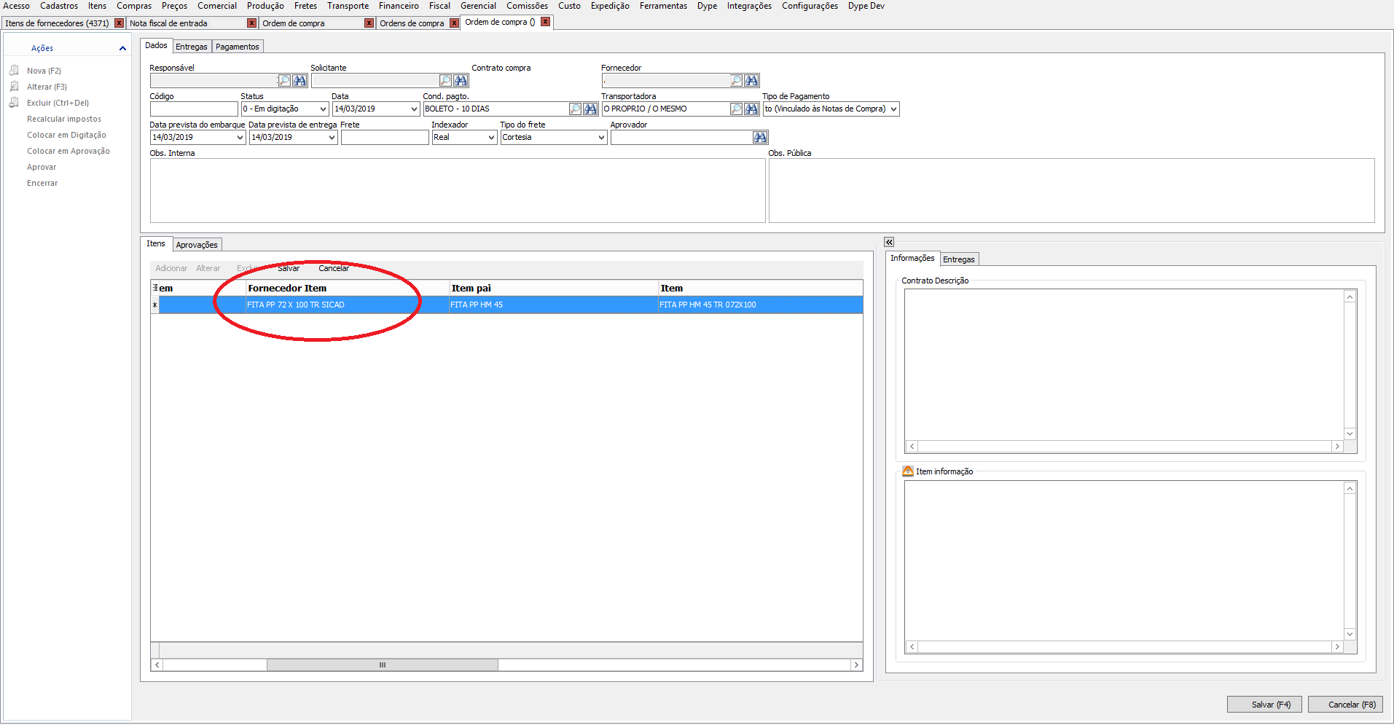Click the Frete input field
Image resolution: width=1394 pixels, height=725 pixels.
click(385, 137)
